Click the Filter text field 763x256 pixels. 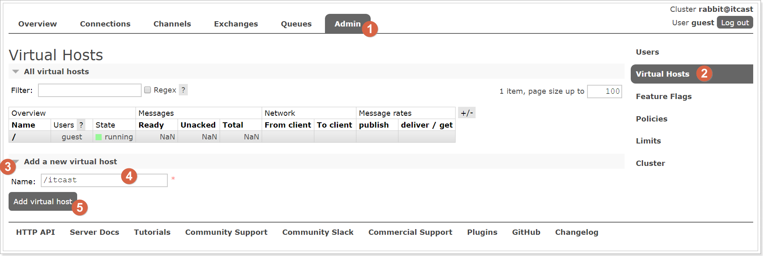pyautogui.click(x=89, y=90)
